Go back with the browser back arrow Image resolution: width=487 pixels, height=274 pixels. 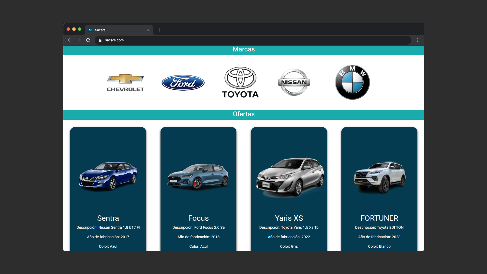(69, 40)
